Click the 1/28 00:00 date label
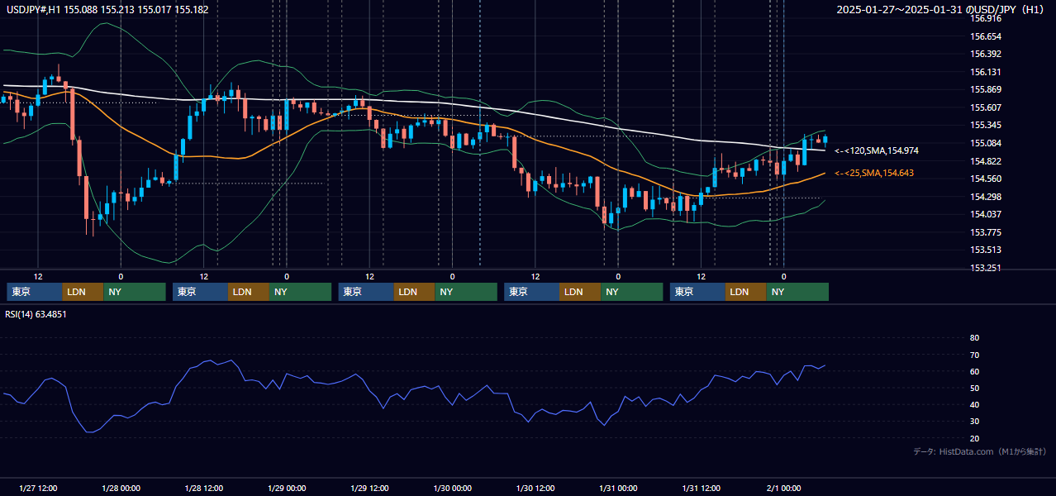The width and height of the screenshot is (1056, 496). (121, 489)
